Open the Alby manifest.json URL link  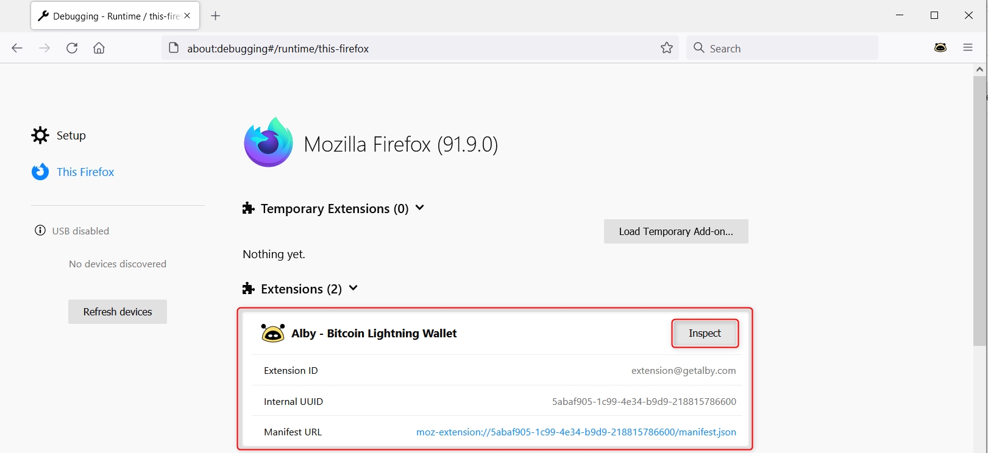tap(576, 432)
